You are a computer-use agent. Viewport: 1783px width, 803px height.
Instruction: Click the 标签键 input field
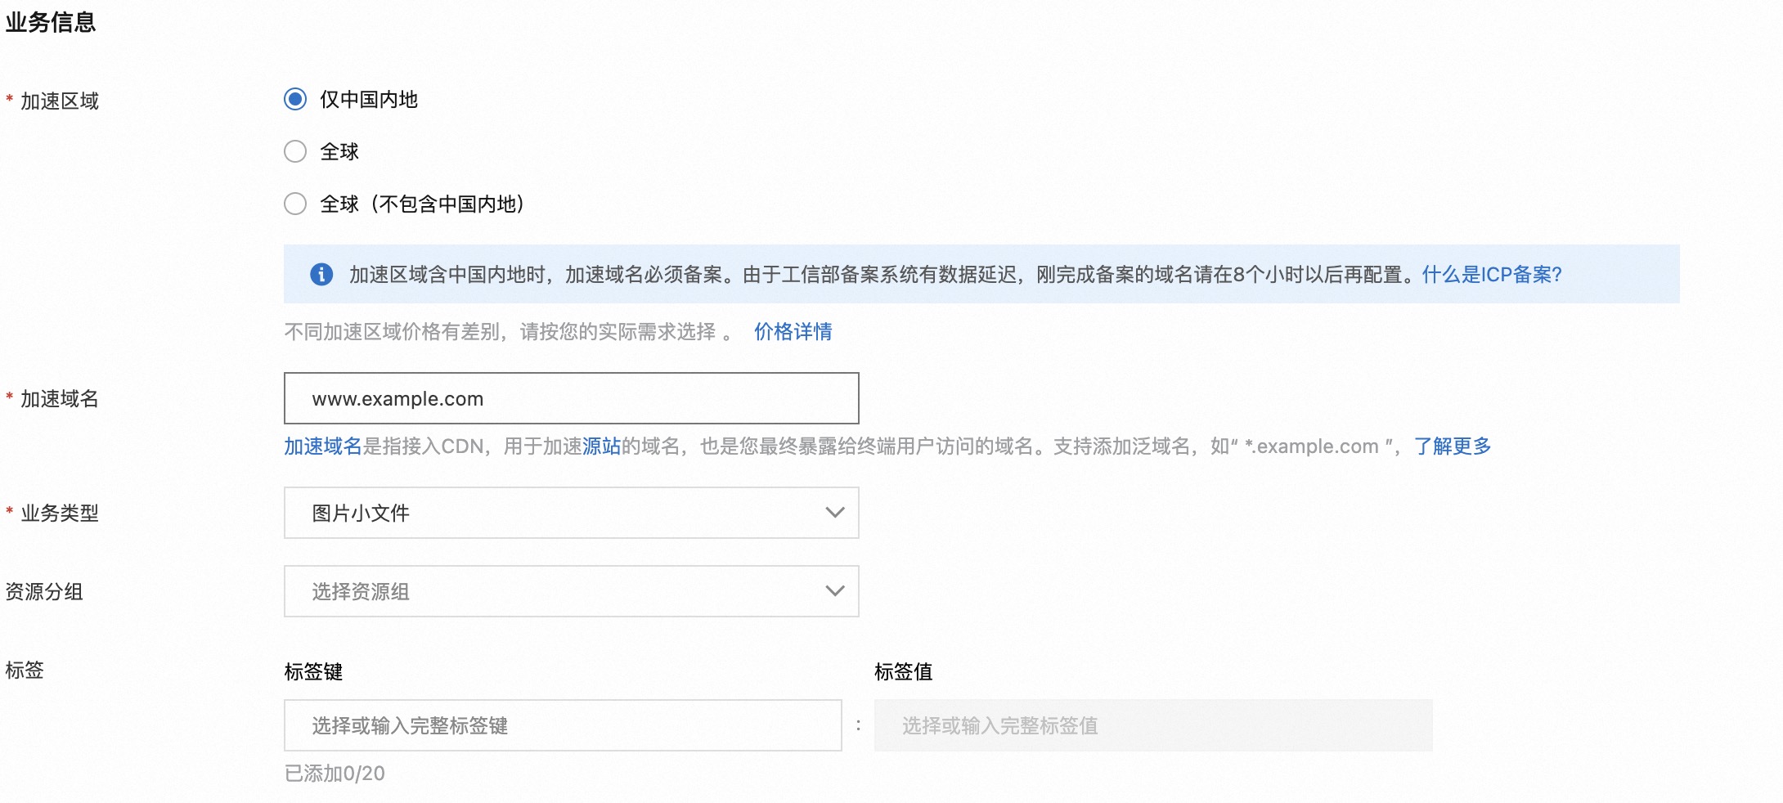pyautogui.click(x=563, y=725)
